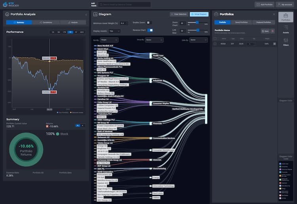
Task: Click the Minimum Asset Weight input
Action: pyautogui.click(x=124, y=23)
